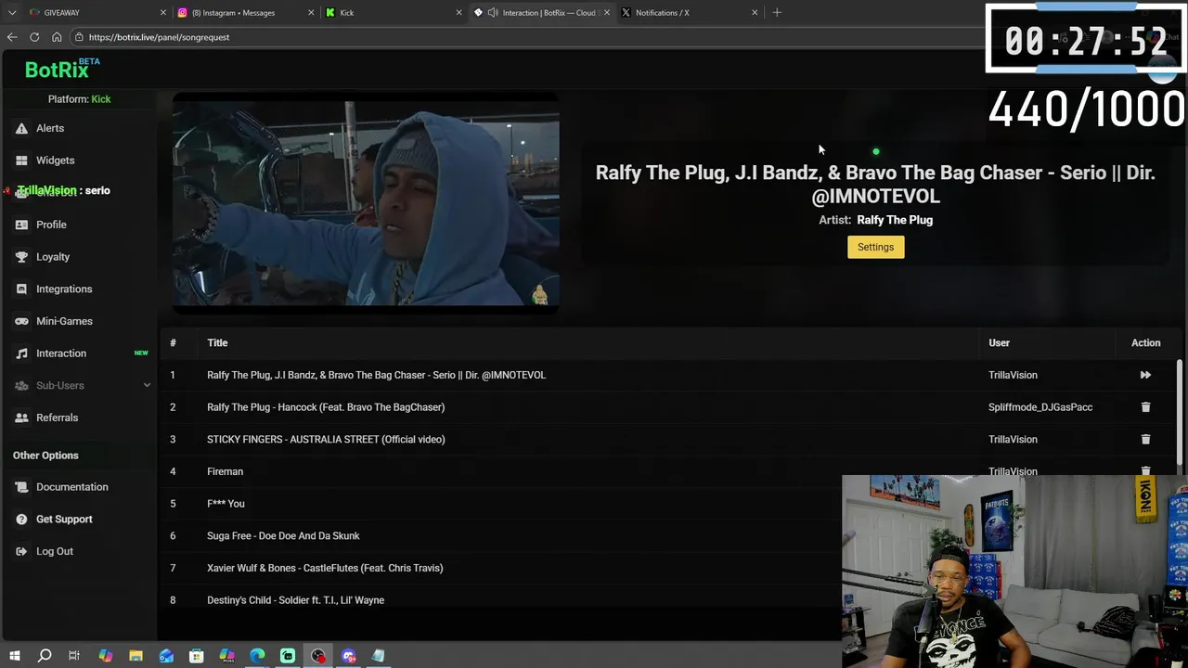Screen dimensions: 1188x668
Task: Select the Fireman song title row
Action: (x=225, y=471)
